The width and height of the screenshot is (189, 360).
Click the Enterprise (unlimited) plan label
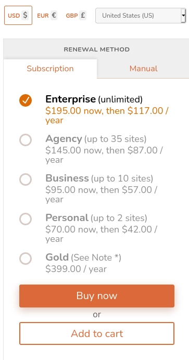[x=94, y=99]
